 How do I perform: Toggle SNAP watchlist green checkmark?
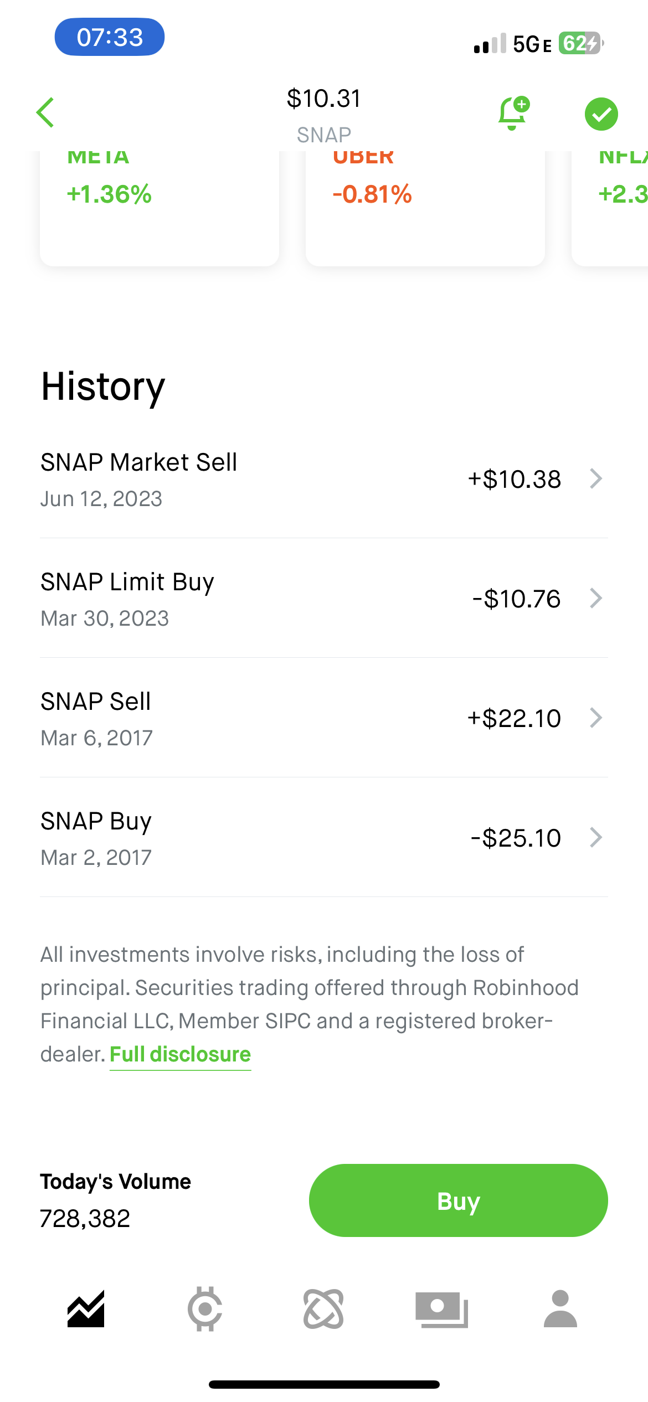[x=601, y=114]
